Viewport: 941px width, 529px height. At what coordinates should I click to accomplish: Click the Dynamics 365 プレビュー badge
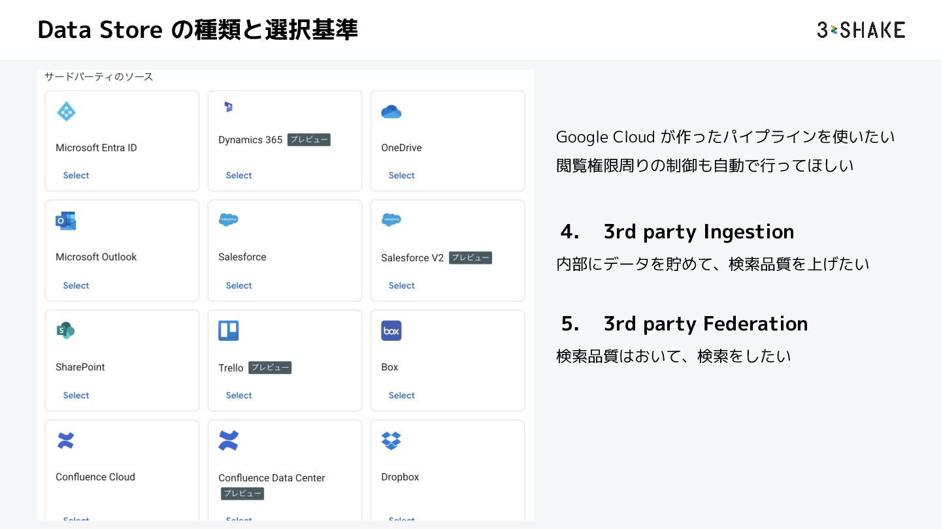[309, 140]
